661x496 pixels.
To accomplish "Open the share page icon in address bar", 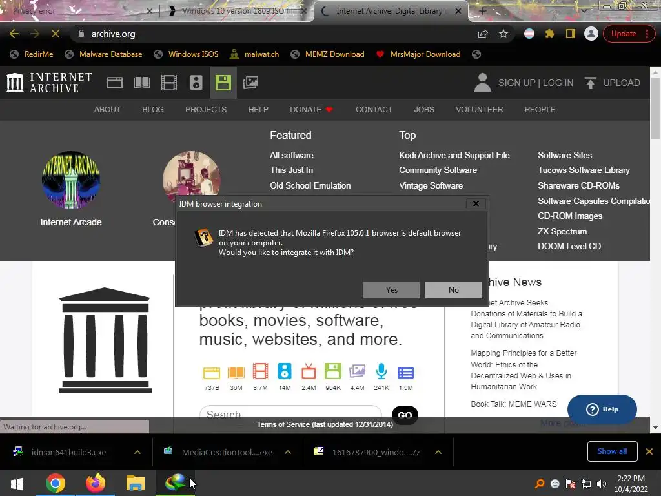I will coord(483,34).
